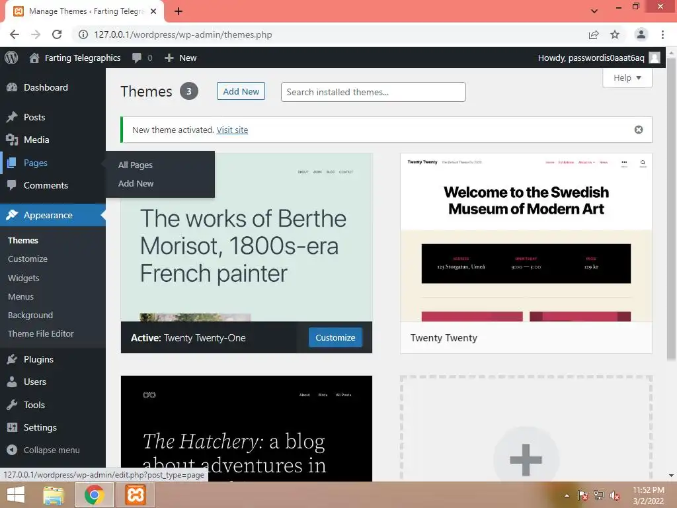Open the Windows Start menu
The width and height of the screenshot is (677, 508).
[x=16, y=495]
